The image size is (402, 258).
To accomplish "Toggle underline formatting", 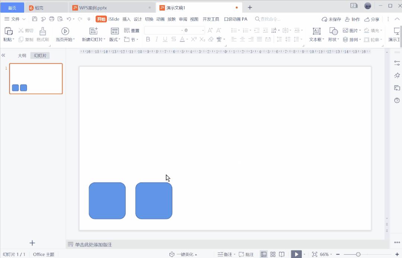I will tap(164, 39).
